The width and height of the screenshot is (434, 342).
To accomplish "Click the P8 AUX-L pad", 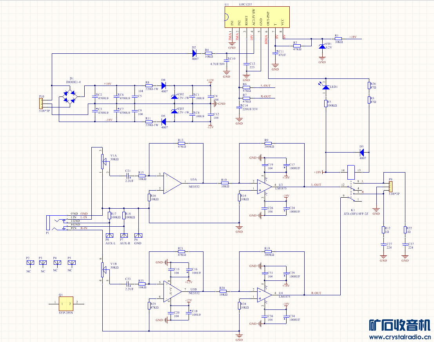I will pyautogui.click(x=110, y=236).
